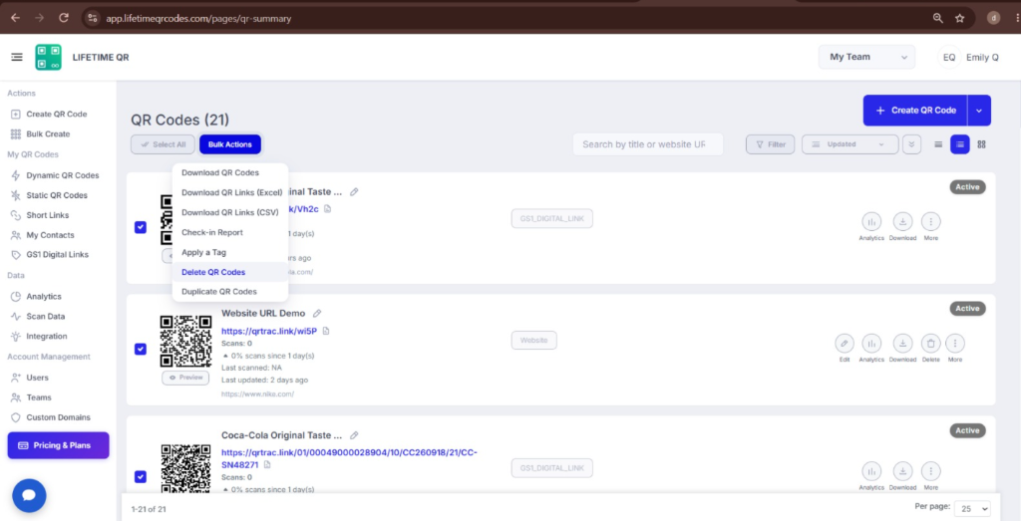Image resolution: width=1021 pixels, height=521 pixels.
Task: Open the chat support bubble
Action: [29, 496]
